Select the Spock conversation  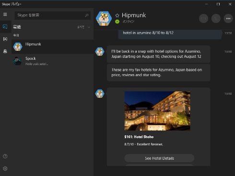tap(52, 61)
